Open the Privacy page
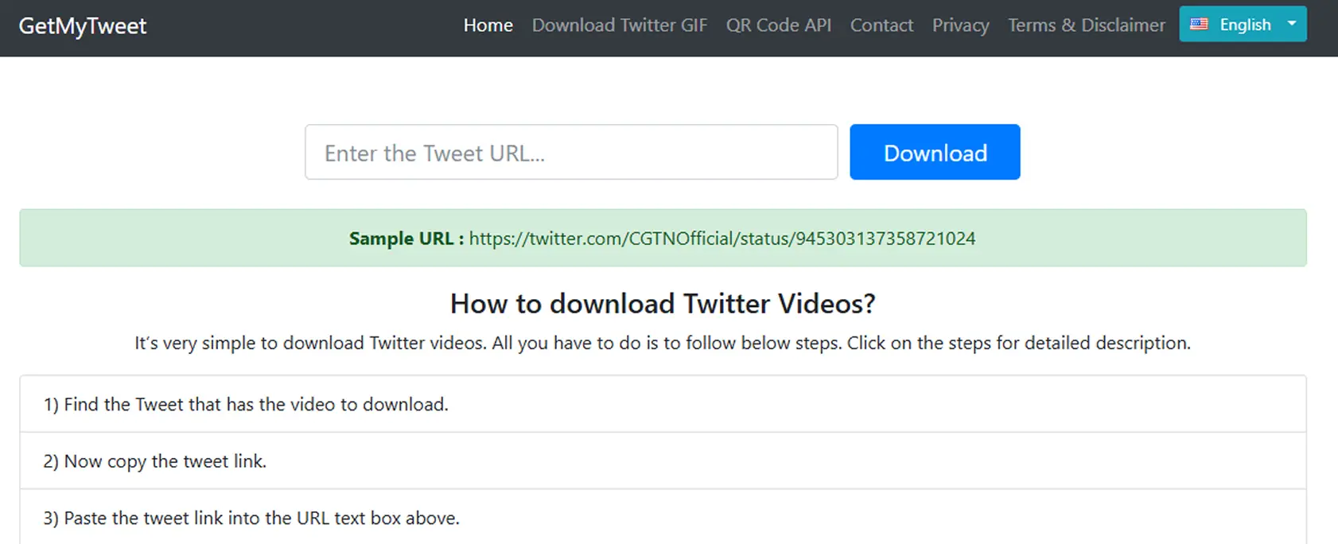Image resolution: width=1338 pixels, height=544 pixels. pyautogui.click(x=961, y=25)
